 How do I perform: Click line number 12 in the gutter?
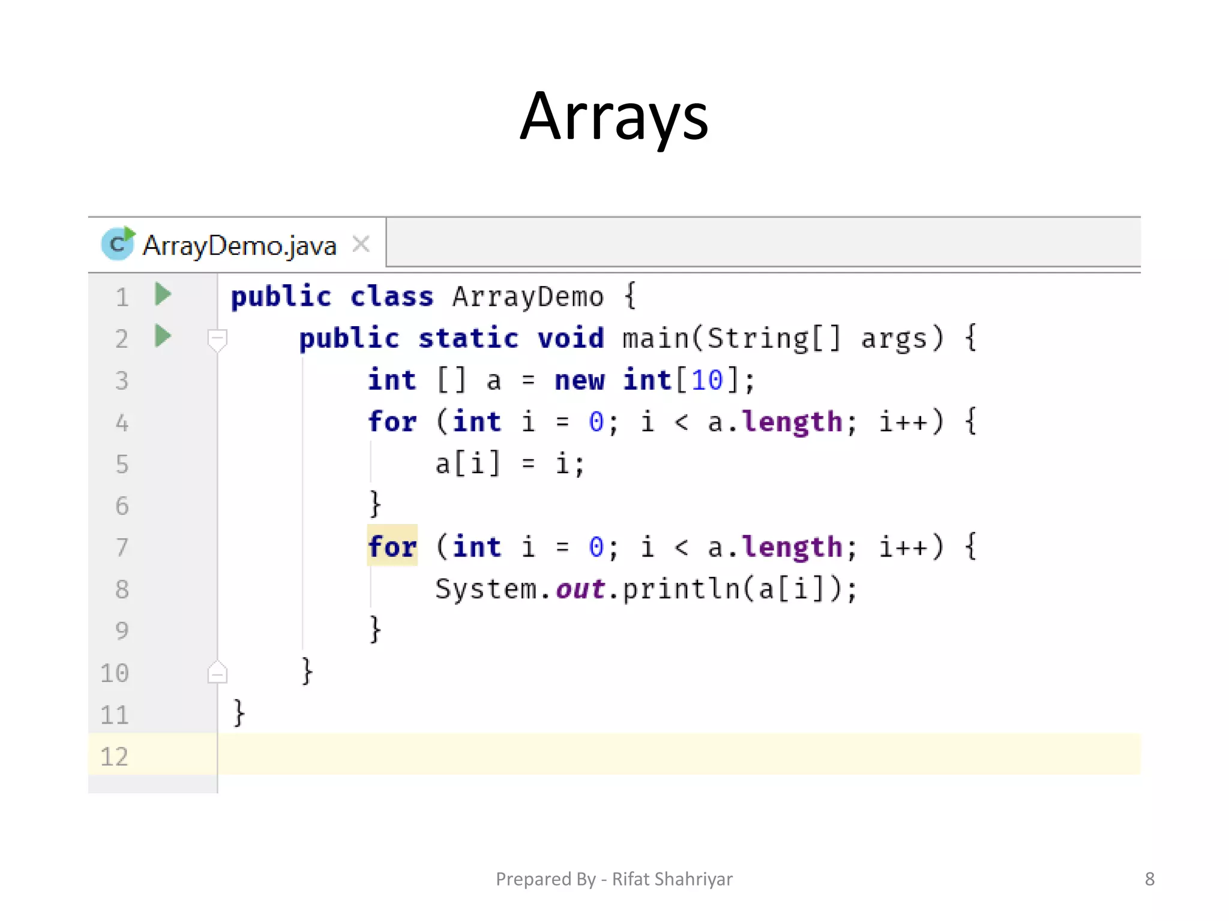[x=115, y=757]
